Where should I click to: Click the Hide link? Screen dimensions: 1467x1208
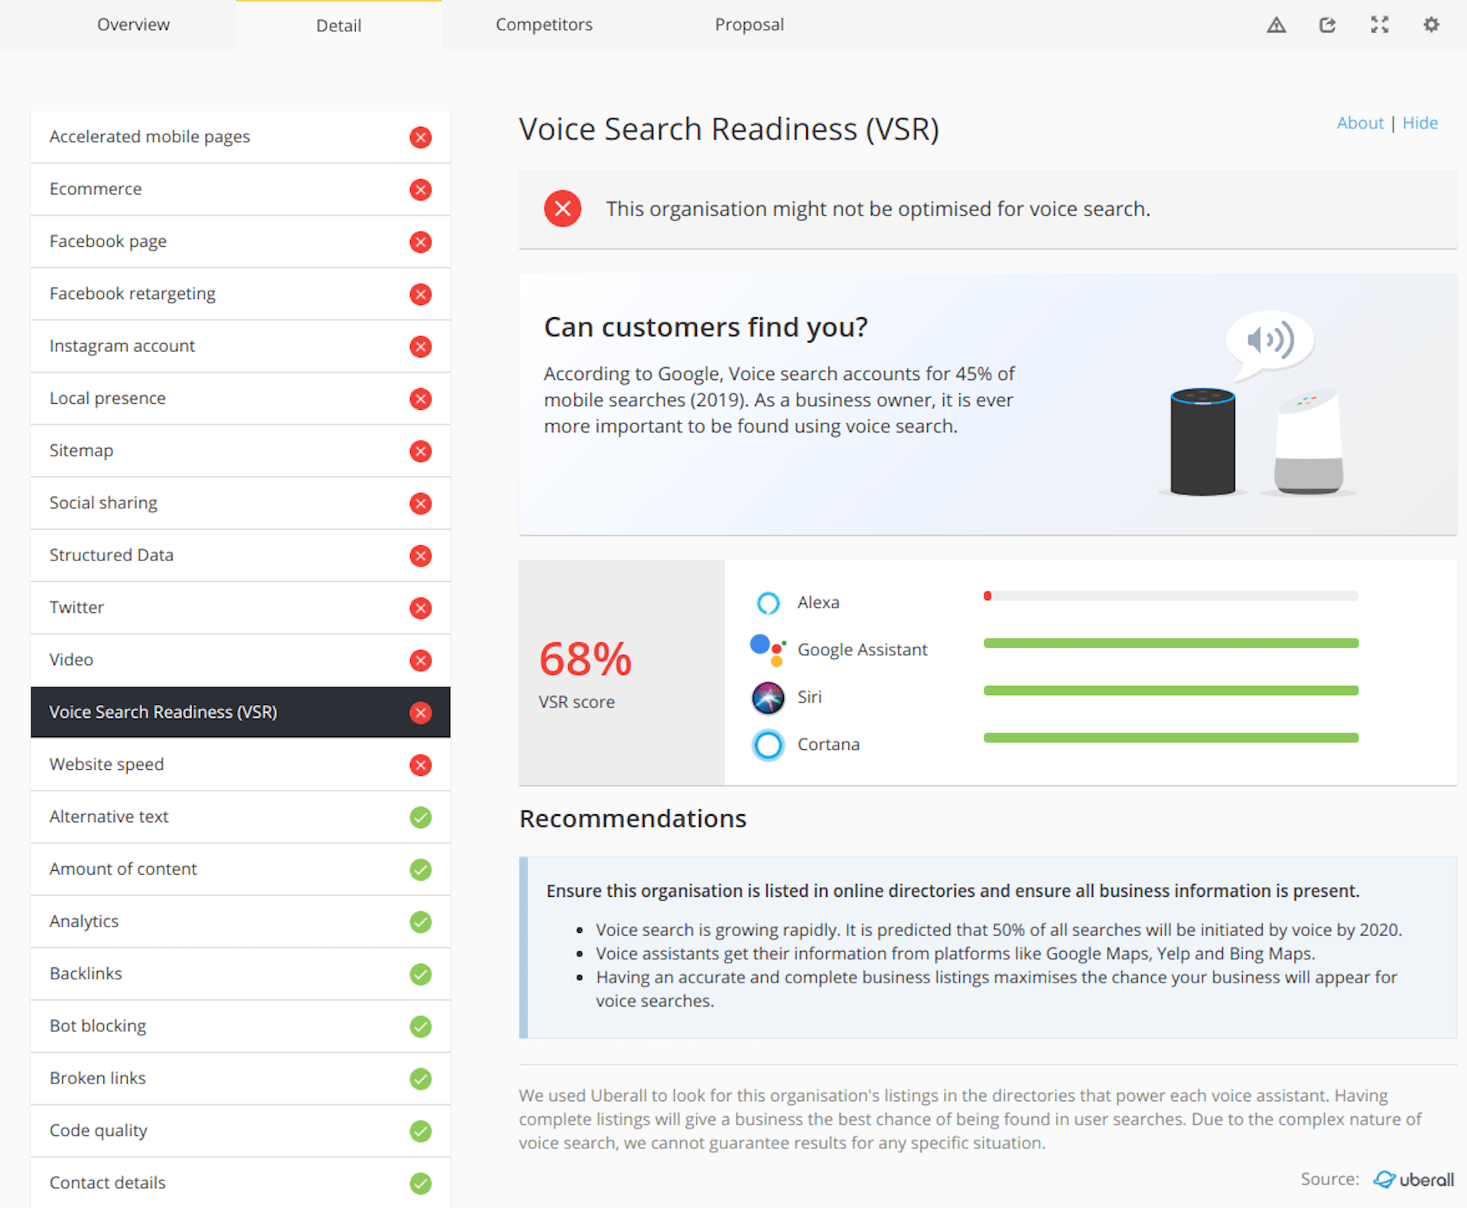(x=1420, y=123)
